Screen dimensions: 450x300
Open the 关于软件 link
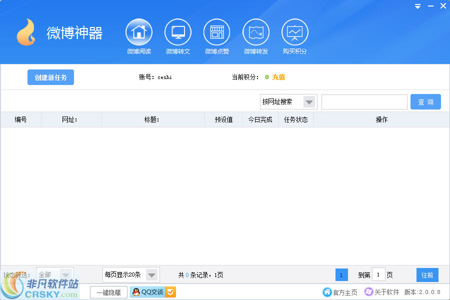(386, 292)
